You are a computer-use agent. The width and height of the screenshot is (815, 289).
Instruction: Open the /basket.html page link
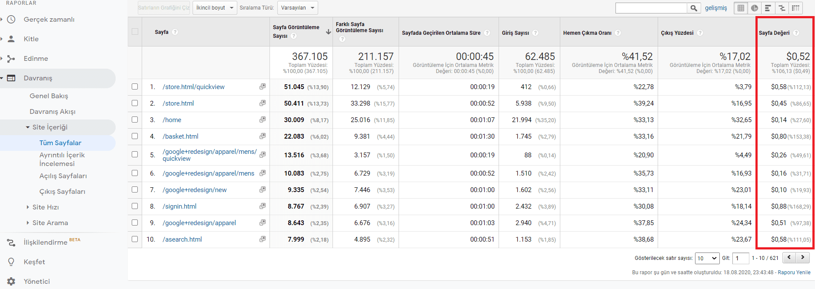(x=180, y=136)
